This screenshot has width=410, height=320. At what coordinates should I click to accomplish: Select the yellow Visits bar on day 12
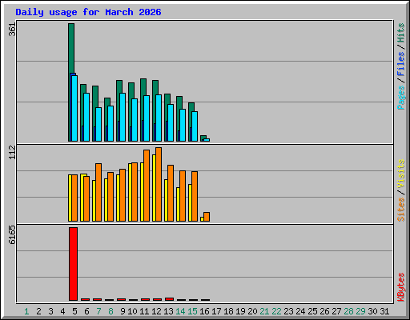click(x=154, y=188)
